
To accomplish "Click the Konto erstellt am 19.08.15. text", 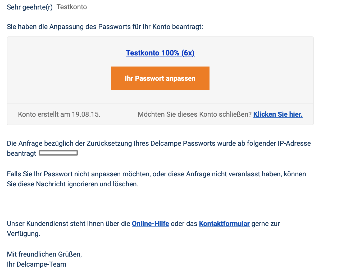I will [59, 114].
